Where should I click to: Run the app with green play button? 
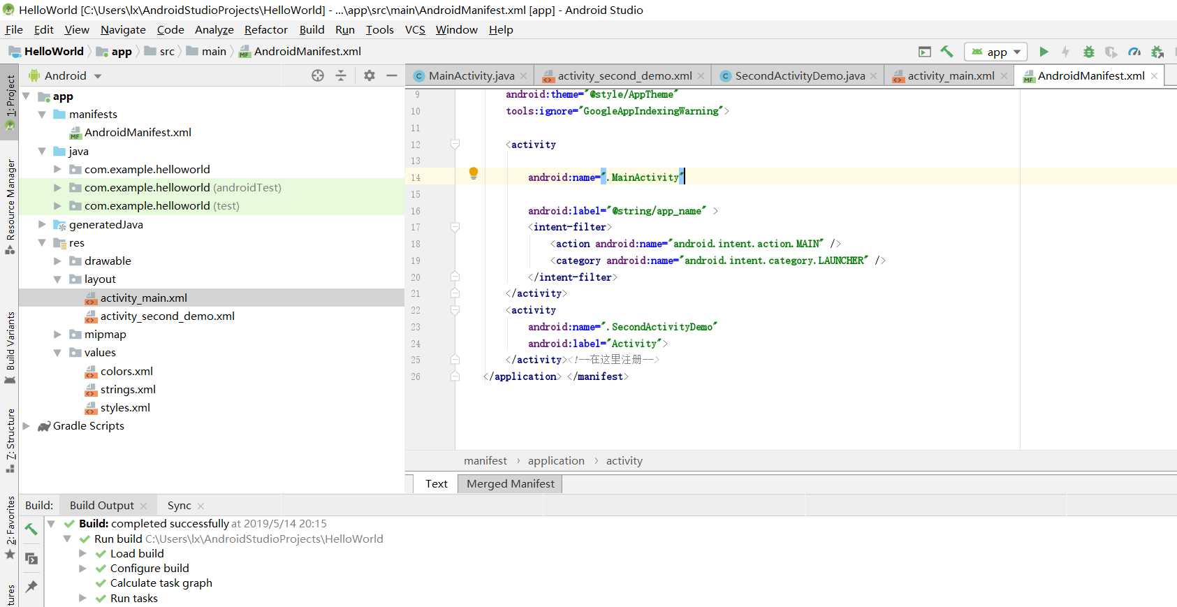click(x=1044, y=52)
